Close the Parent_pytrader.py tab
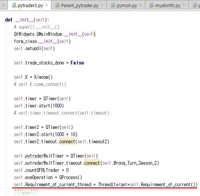The image size is (200, 196). click(x=102, y=5)
